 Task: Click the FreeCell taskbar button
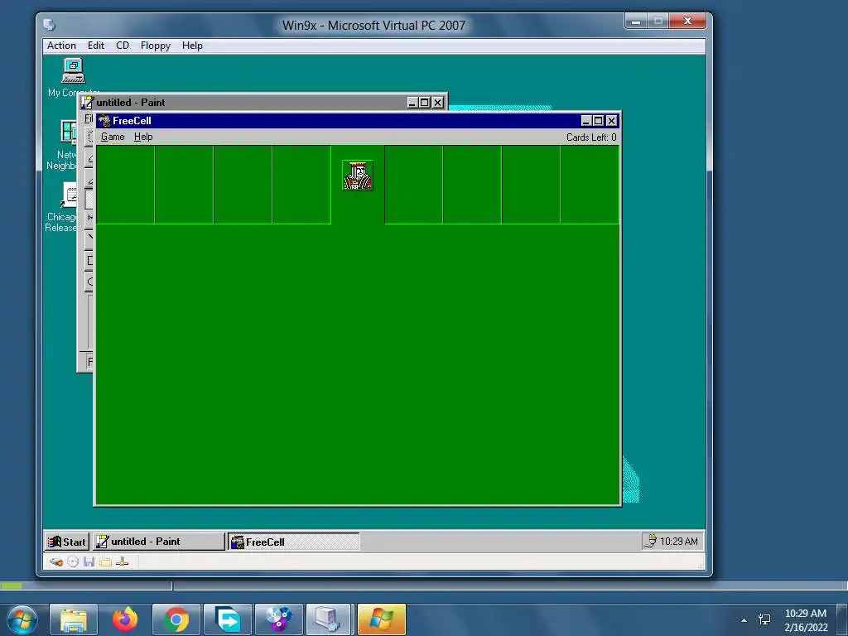pos(294,542)
